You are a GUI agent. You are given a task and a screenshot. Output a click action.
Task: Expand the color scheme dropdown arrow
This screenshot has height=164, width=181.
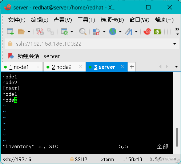104,32
